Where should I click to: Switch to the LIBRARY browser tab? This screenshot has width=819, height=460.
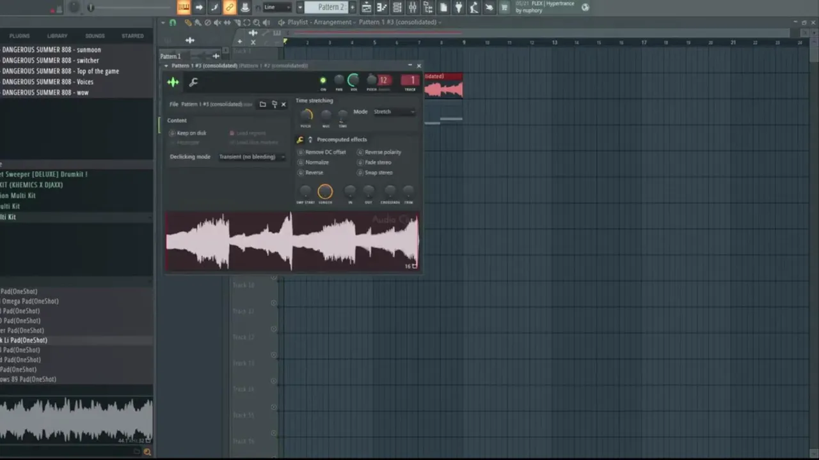(57, 36)
